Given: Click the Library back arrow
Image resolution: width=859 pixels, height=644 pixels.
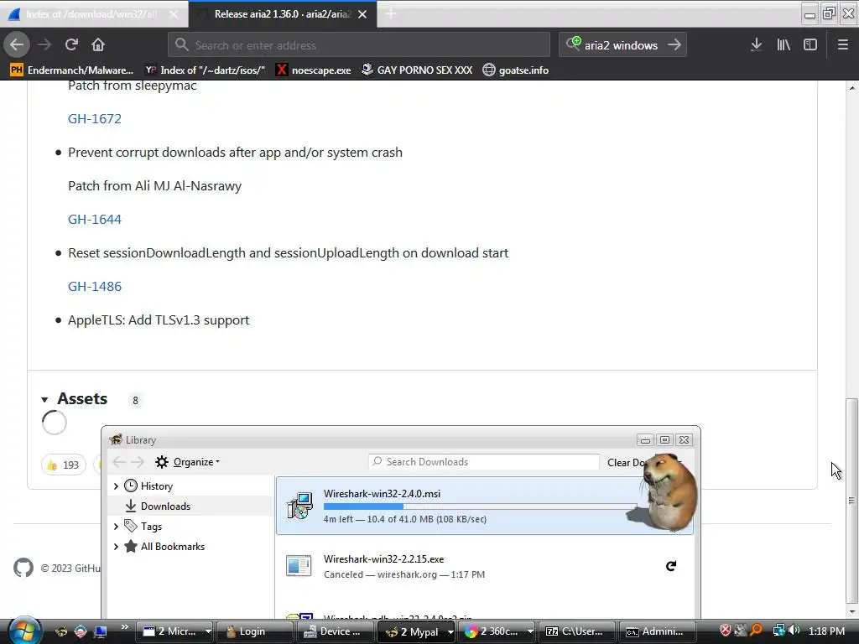Looking at the screenshot, I should [119, 462].
